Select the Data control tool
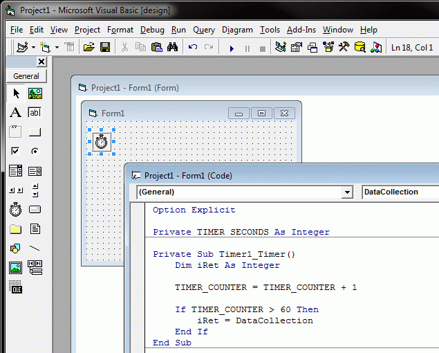This screenshot has width=439, height=353. click(35, 267)
